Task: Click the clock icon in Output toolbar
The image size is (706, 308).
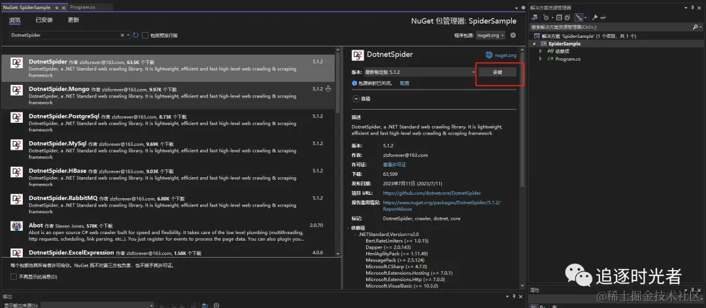Action: (216, 305)
